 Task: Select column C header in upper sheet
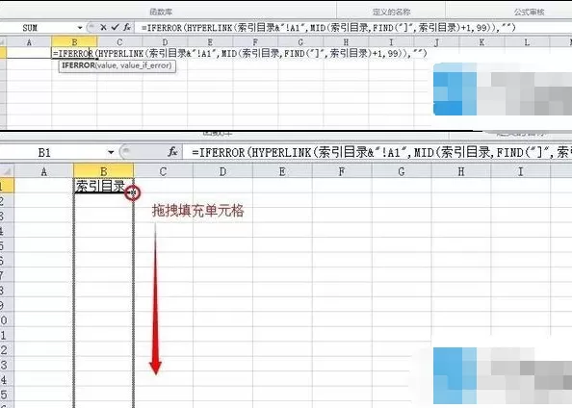tap(119, 42)
